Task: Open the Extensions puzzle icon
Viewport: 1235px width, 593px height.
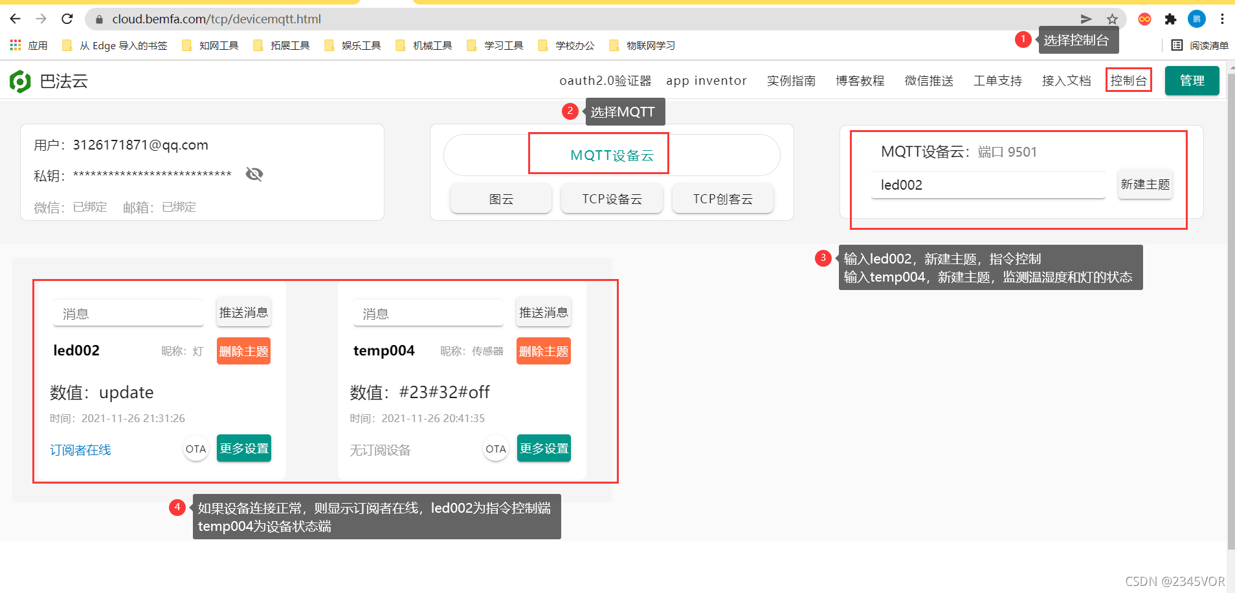Action: click(1170, 19)
